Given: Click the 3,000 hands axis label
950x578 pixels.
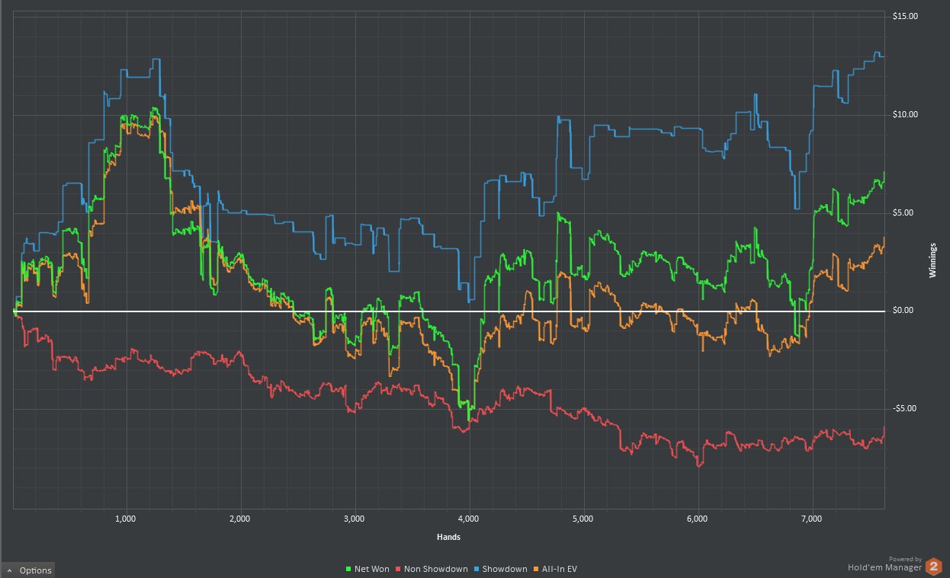Looking at the screenshot, I should pyautogui.click(x=354, y=519).
